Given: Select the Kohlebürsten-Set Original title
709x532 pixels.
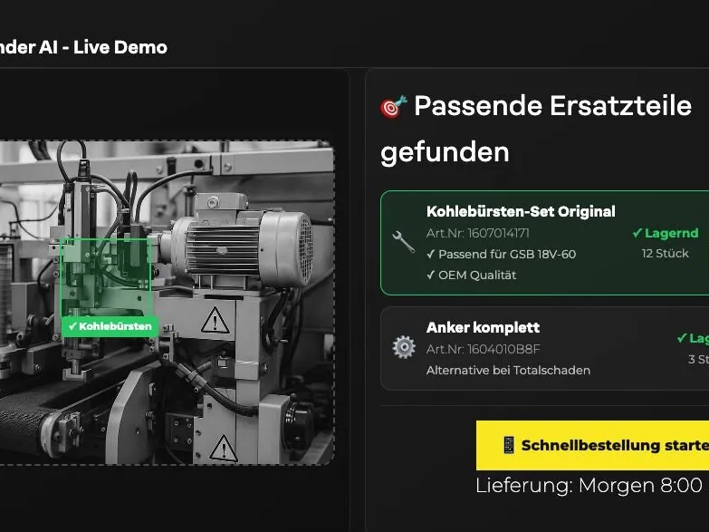Looking at the screenshot, I should (521, 211).
